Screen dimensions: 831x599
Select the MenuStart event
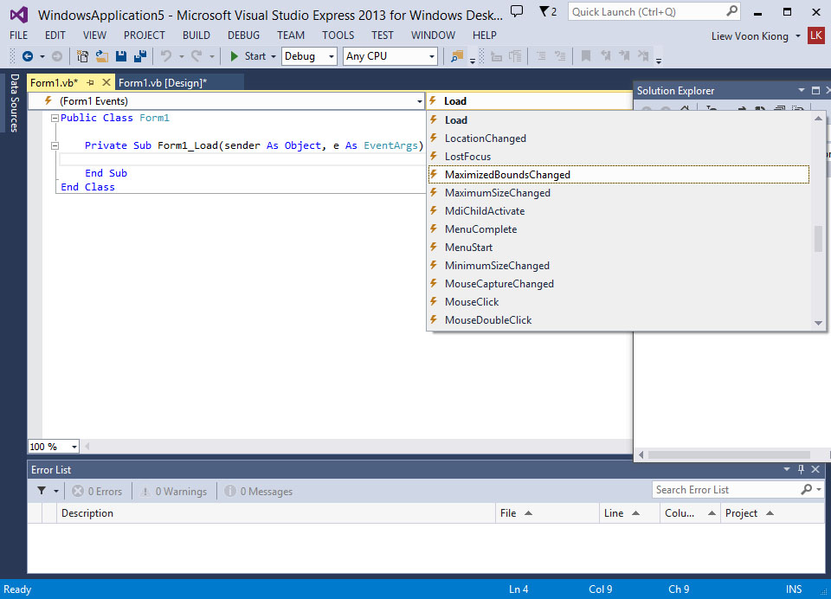pos(620,247)
